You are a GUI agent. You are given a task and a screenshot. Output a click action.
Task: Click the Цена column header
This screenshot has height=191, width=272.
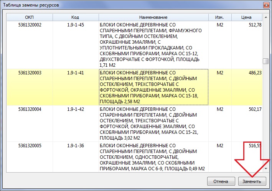click(x=247, y=17)
